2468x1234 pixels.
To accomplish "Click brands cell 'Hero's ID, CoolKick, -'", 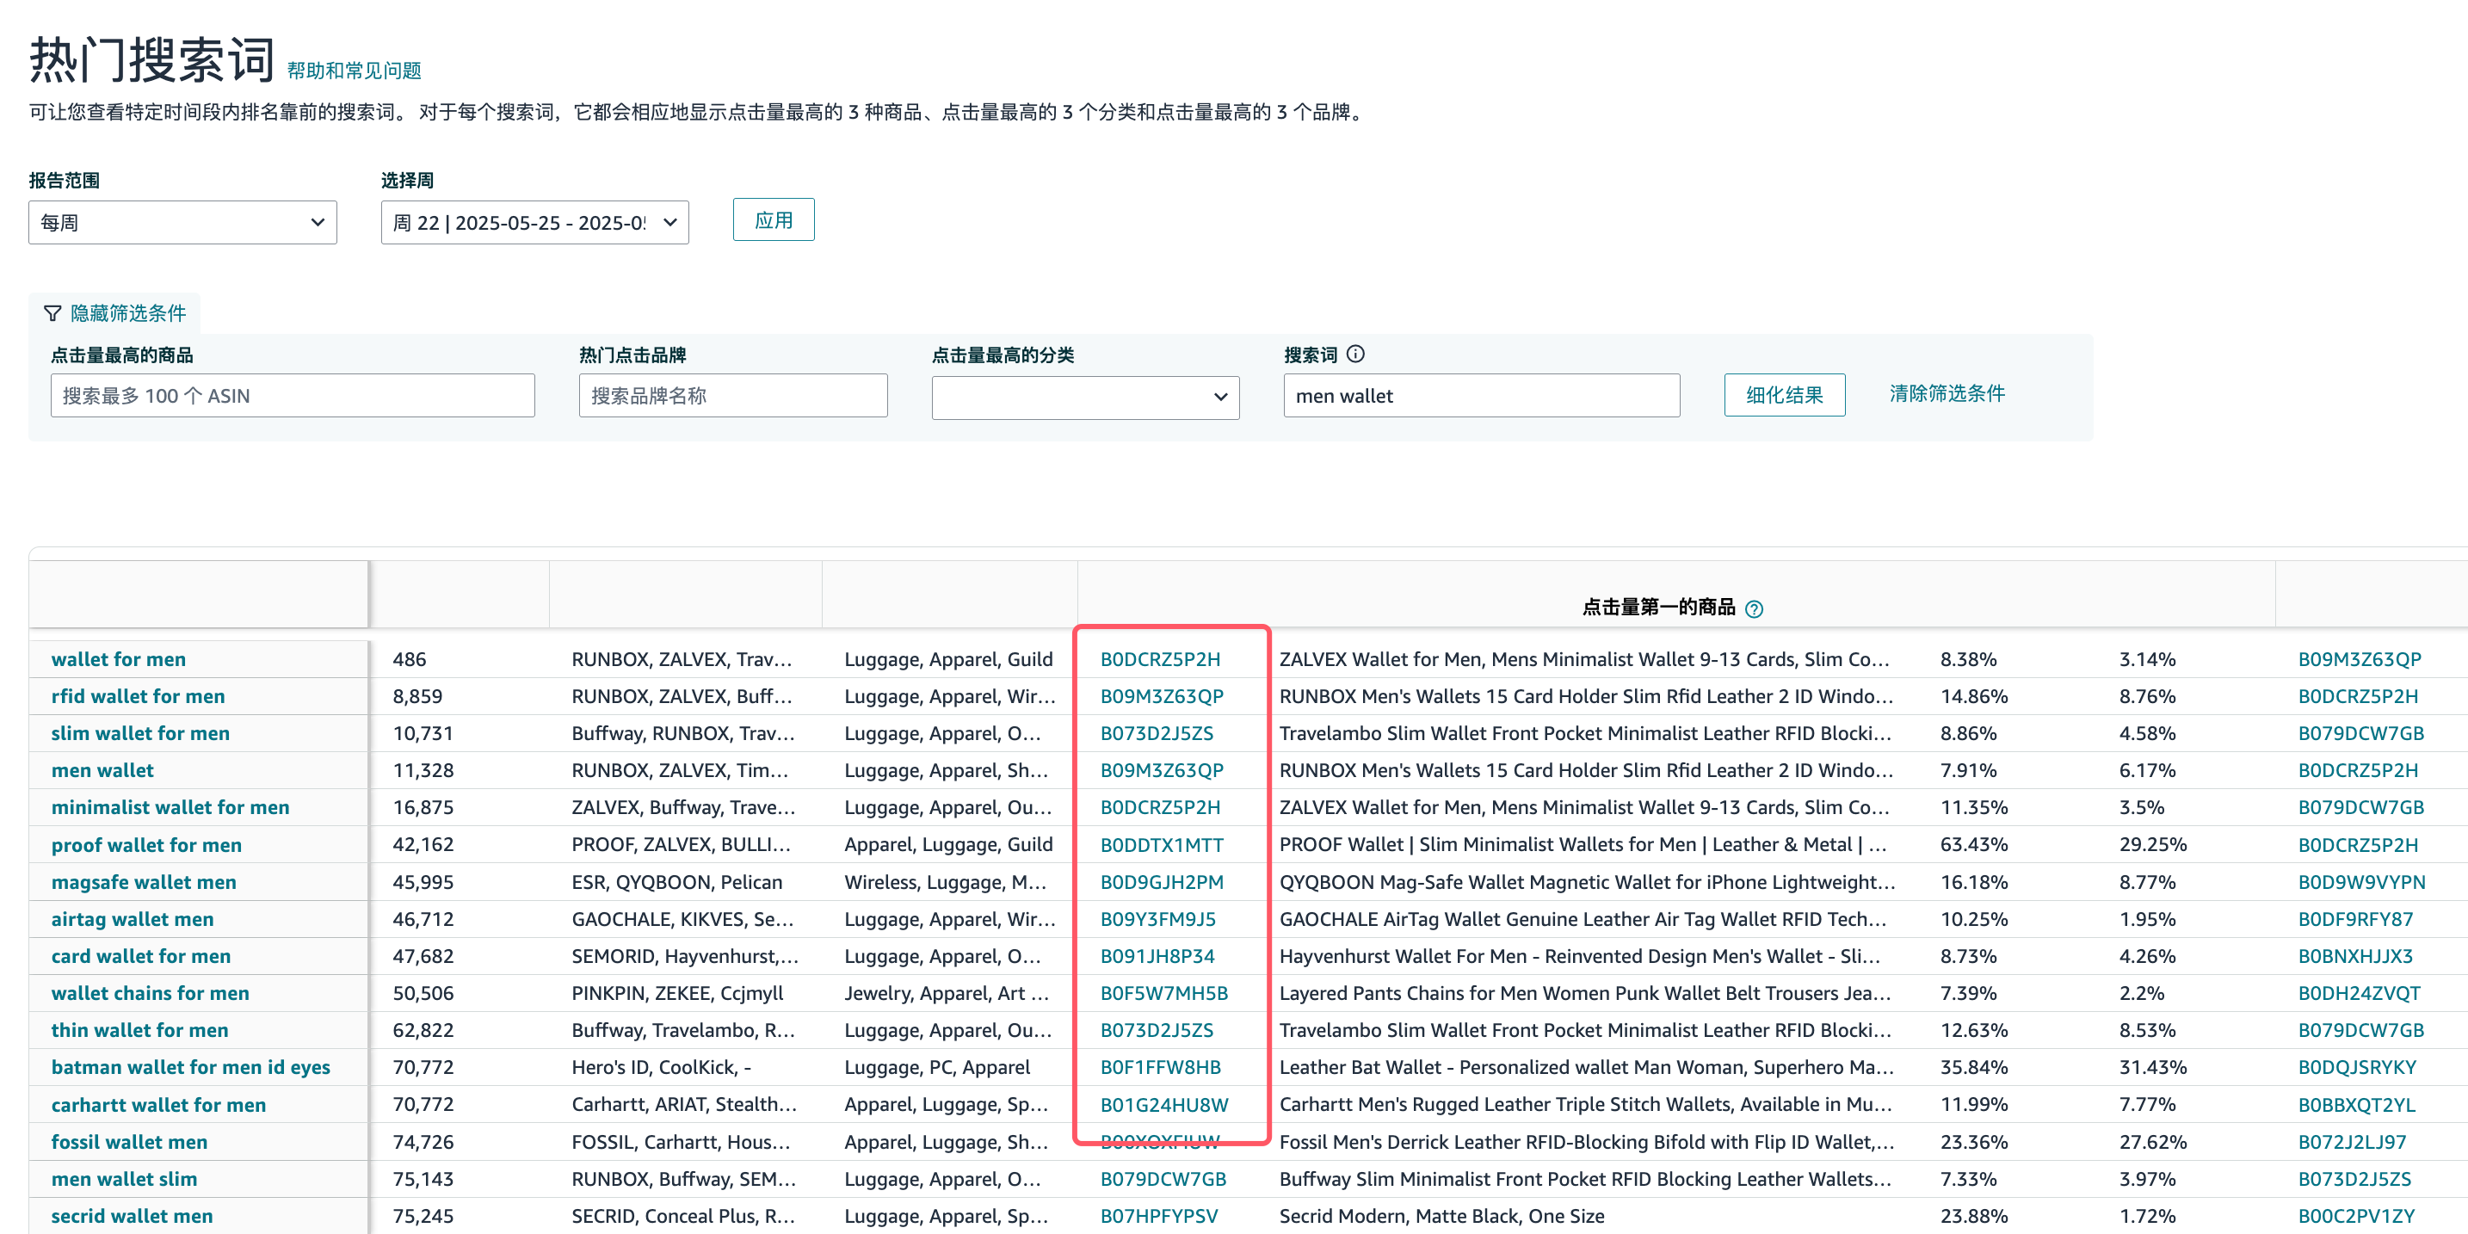I will pos(661,1067).
